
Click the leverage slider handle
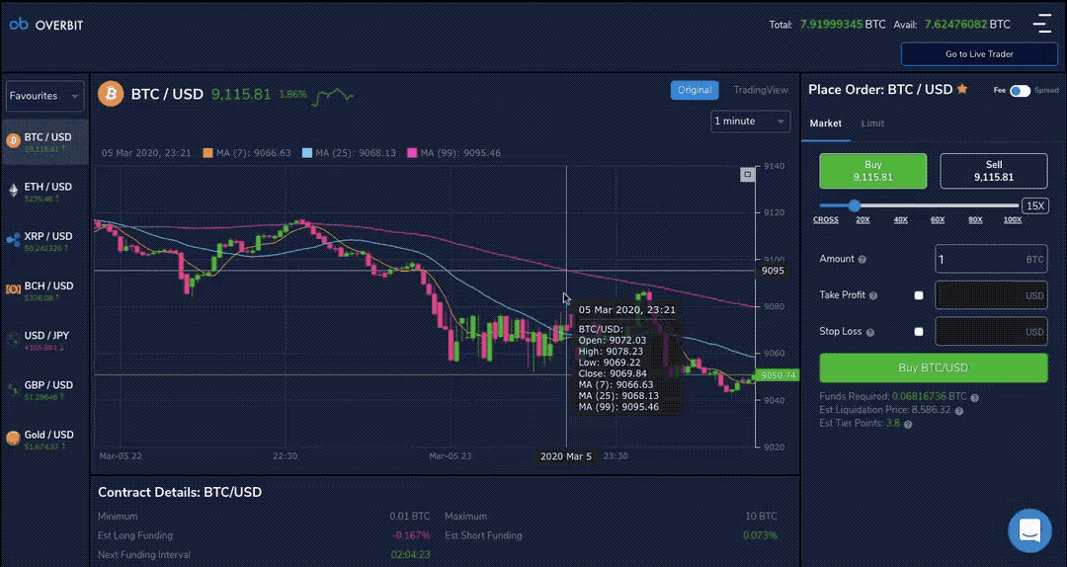click(x=854, y=205)
